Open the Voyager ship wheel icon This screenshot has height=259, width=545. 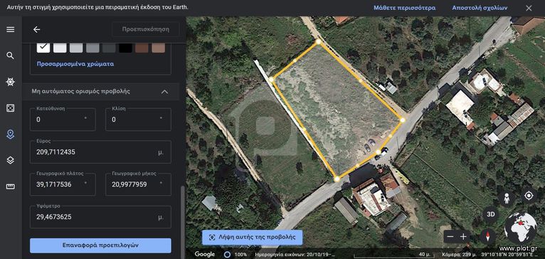(x=11, y=82)
